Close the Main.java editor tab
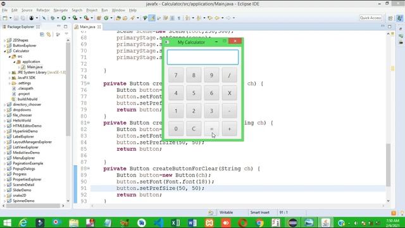The height and width of the screenshot is (228, 405). click(x=99, y=27)
